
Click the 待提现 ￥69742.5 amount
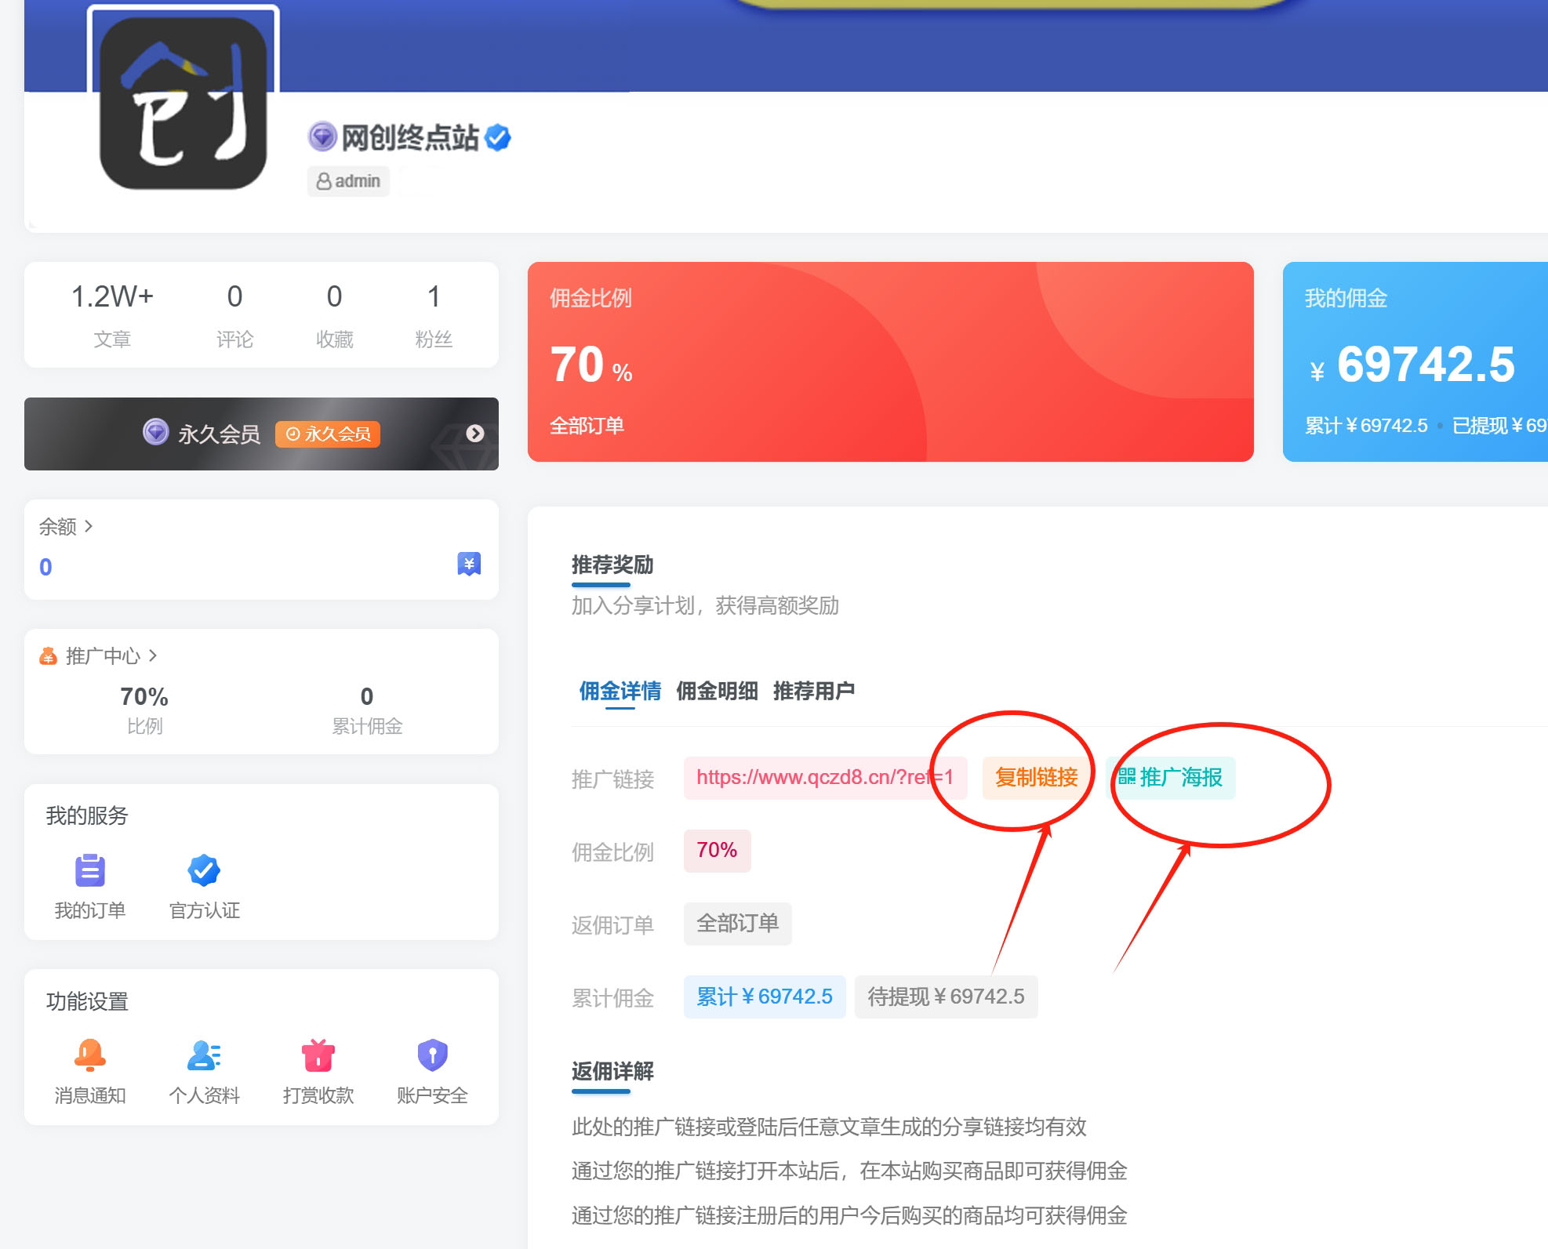tap(946, 996)
